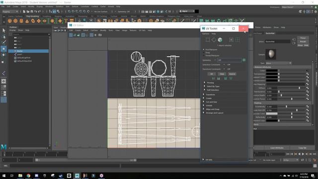Viewport: 318px width, 179px height.
Task: Click the first icon in UV Editor toolbar
Action: coord(71,35)
